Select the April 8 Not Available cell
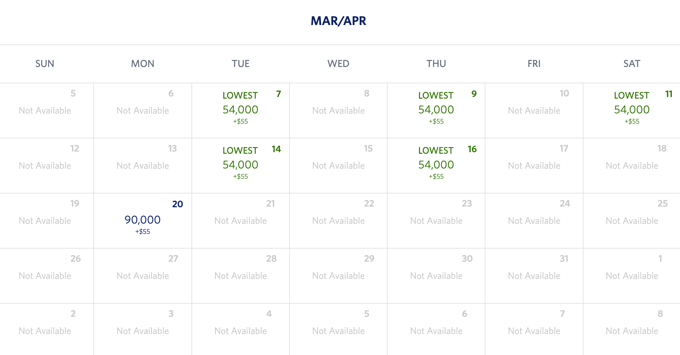This screenshot has width=680, height=355. [631, 330]
